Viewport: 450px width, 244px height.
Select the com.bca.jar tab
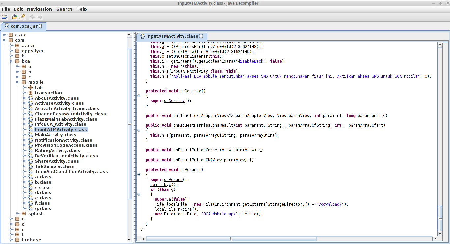pyautogui.click(x=24, y=26)
